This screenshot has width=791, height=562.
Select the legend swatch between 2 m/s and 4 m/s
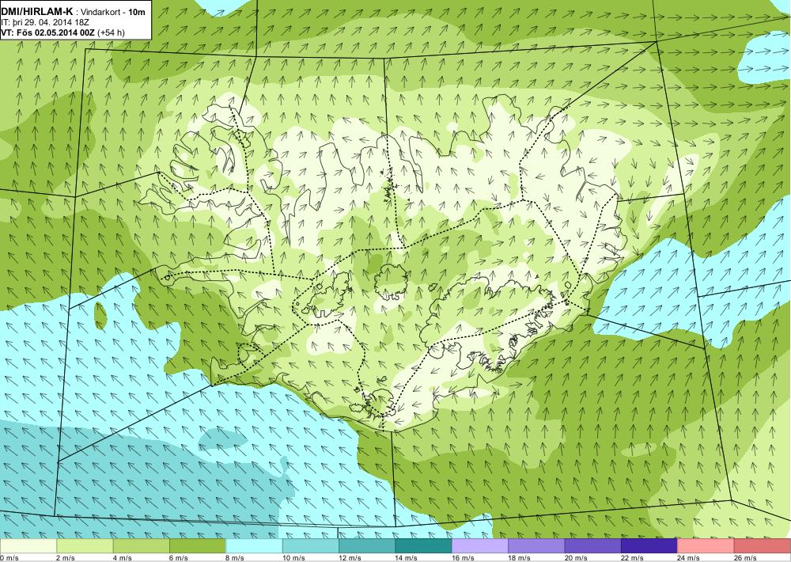pyautogui.click(x=85, y=546)
